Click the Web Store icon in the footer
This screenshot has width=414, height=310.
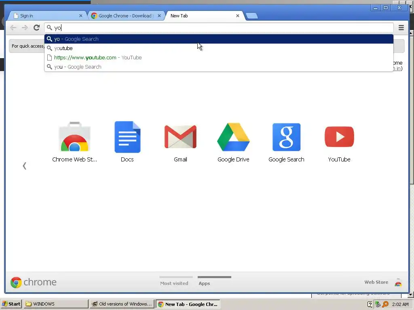(398, 282)
